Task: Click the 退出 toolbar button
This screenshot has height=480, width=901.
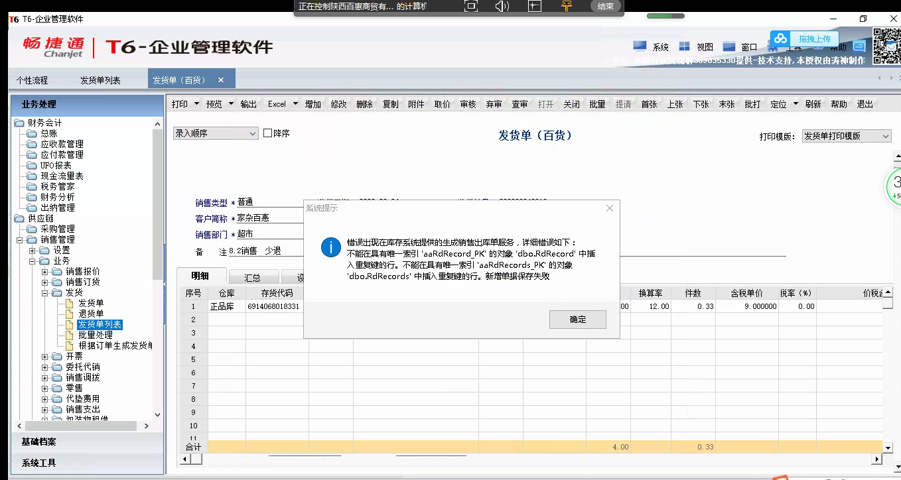Action: (865, 104)
